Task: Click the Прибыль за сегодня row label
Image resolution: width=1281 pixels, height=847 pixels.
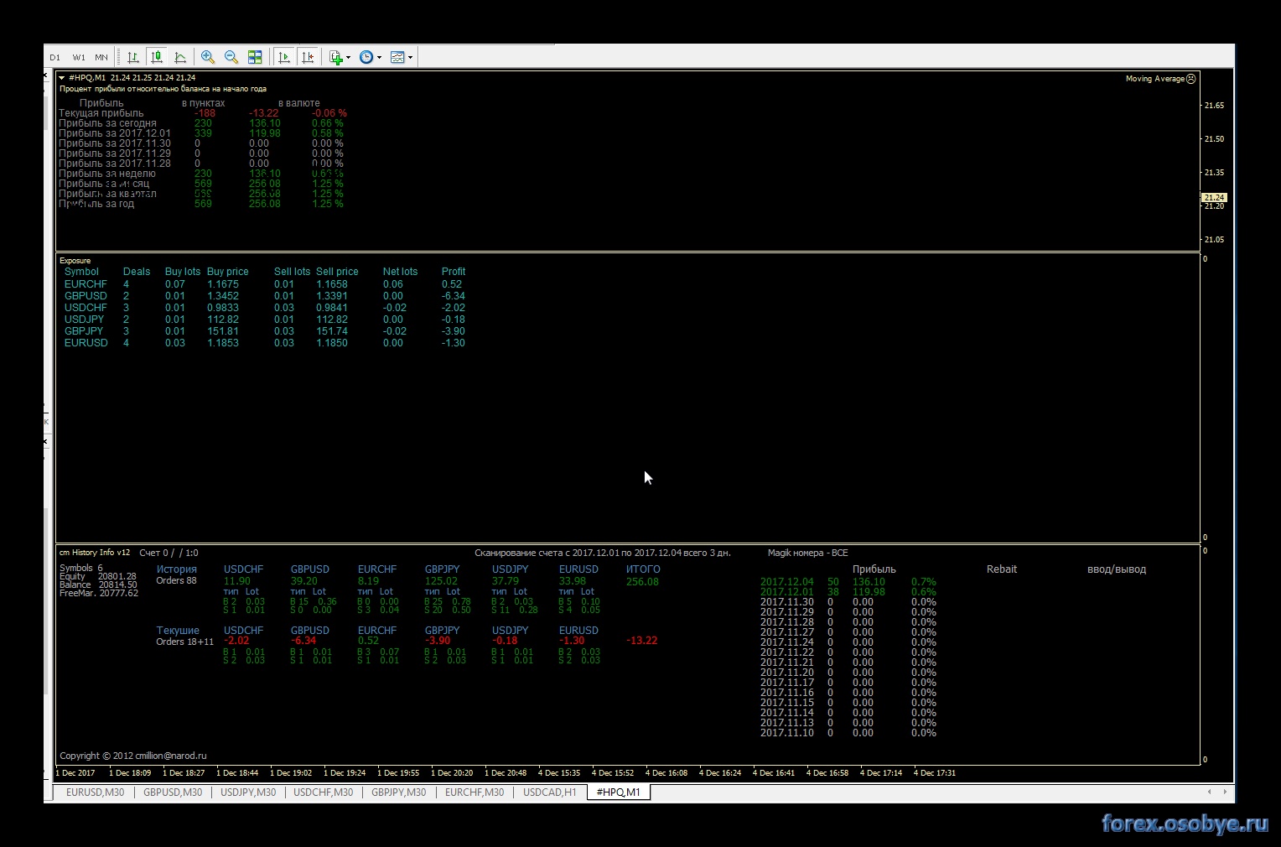Action: tap(107, 123)
